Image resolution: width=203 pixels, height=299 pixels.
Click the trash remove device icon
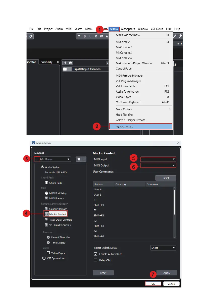(x=79, y=159)
